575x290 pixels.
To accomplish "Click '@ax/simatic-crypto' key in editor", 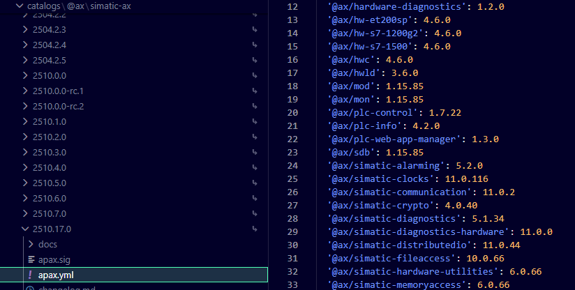I will coord(380,205).
